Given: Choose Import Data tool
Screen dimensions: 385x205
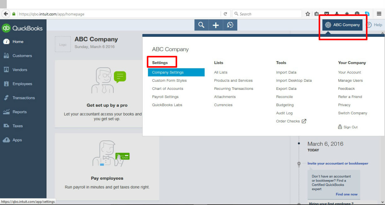Looking at the screenshot, I should tap(286, 72).
